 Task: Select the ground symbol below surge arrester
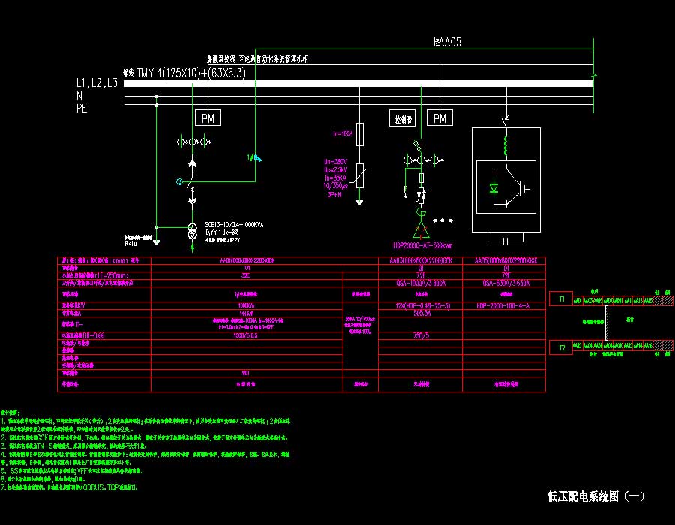click(360, 202)
